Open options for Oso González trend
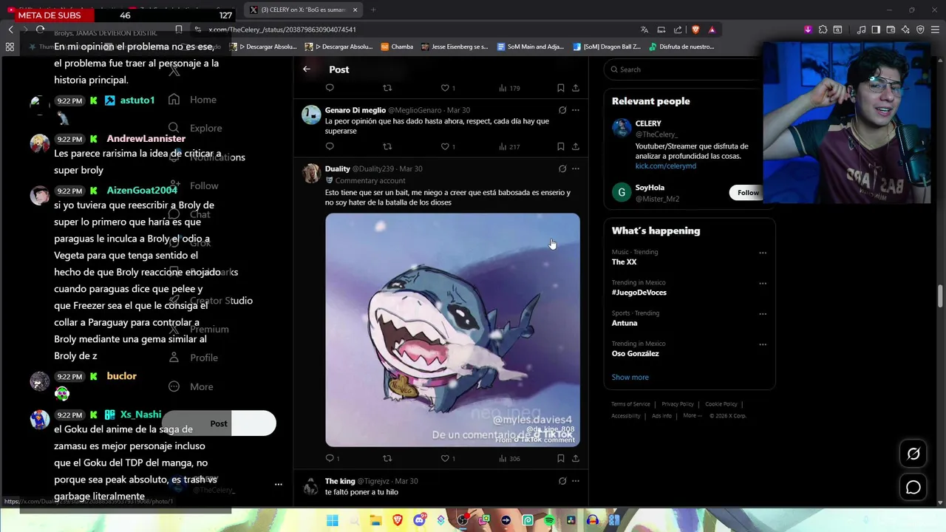The image size is (946, 532). click(x=763, y=344)
